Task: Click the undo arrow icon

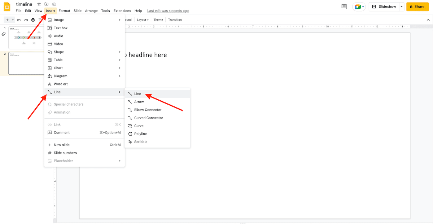Action: point(19,20)
